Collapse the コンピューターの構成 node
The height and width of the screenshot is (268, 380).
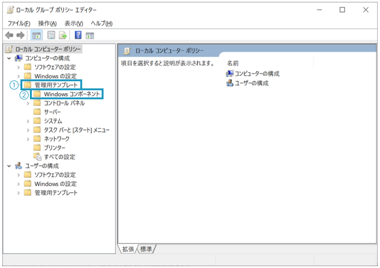point(9,58)
